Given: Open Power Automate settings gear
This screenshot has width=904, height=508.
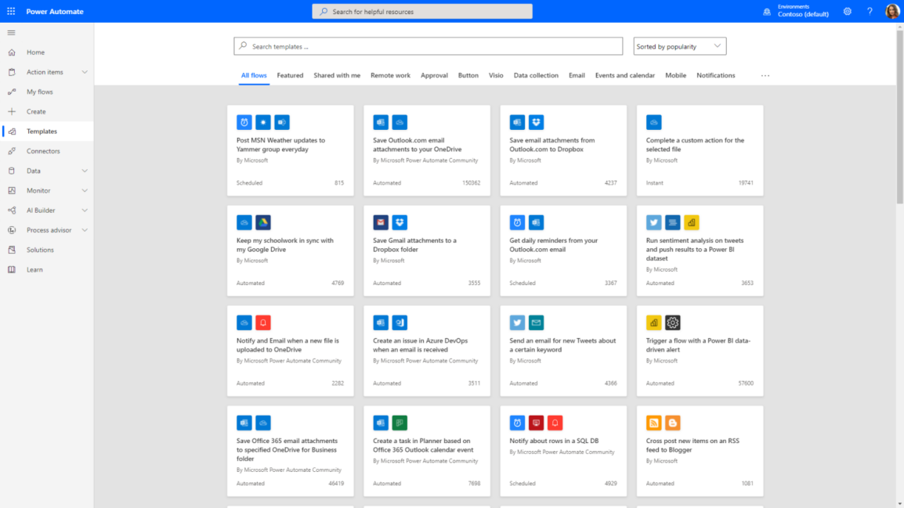Looking at the screenshot, I should 847,11.
